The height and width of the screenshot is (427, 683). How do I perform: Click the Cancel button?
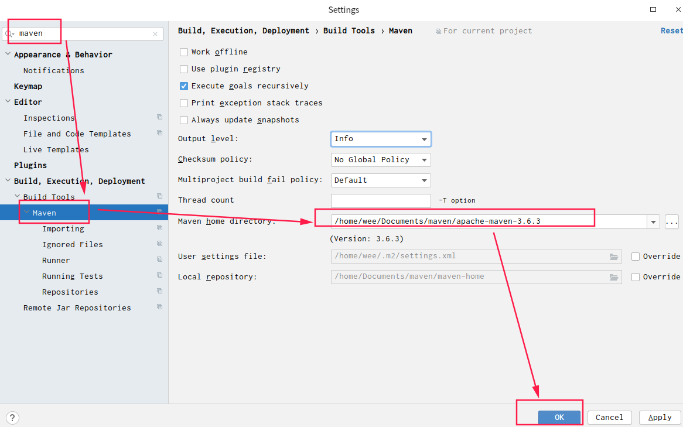pos(609,418)
